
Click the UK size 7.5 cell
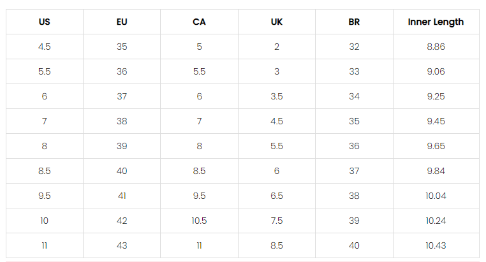276,221
